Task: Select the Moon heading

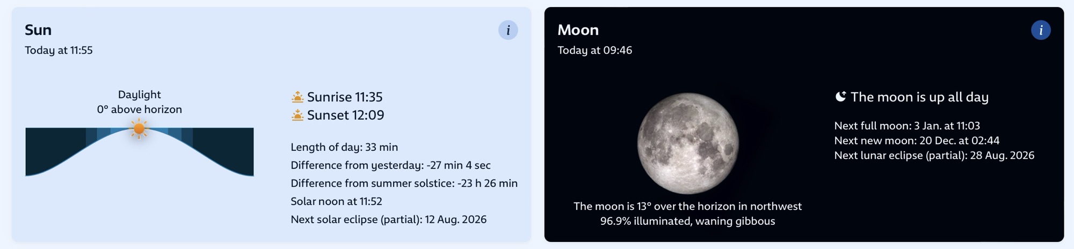Action: pyautogui.click(x=578, y=30)
